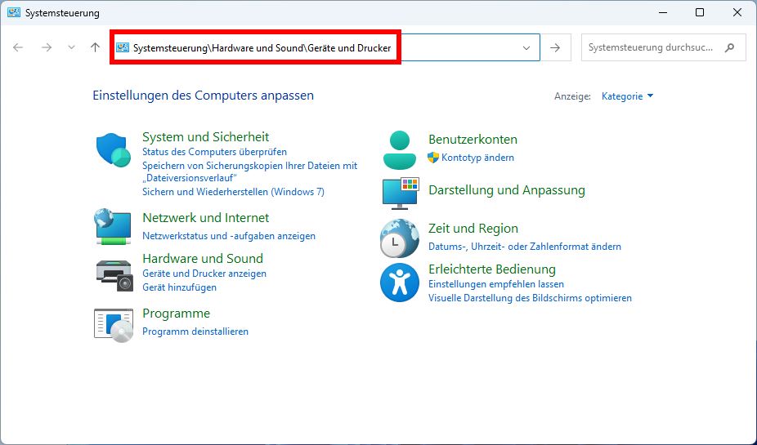The width and height of the screenshot is (757, 445).
Task: Click the UAC shield next to Kontotyp ändern
Action: [433, 157]
